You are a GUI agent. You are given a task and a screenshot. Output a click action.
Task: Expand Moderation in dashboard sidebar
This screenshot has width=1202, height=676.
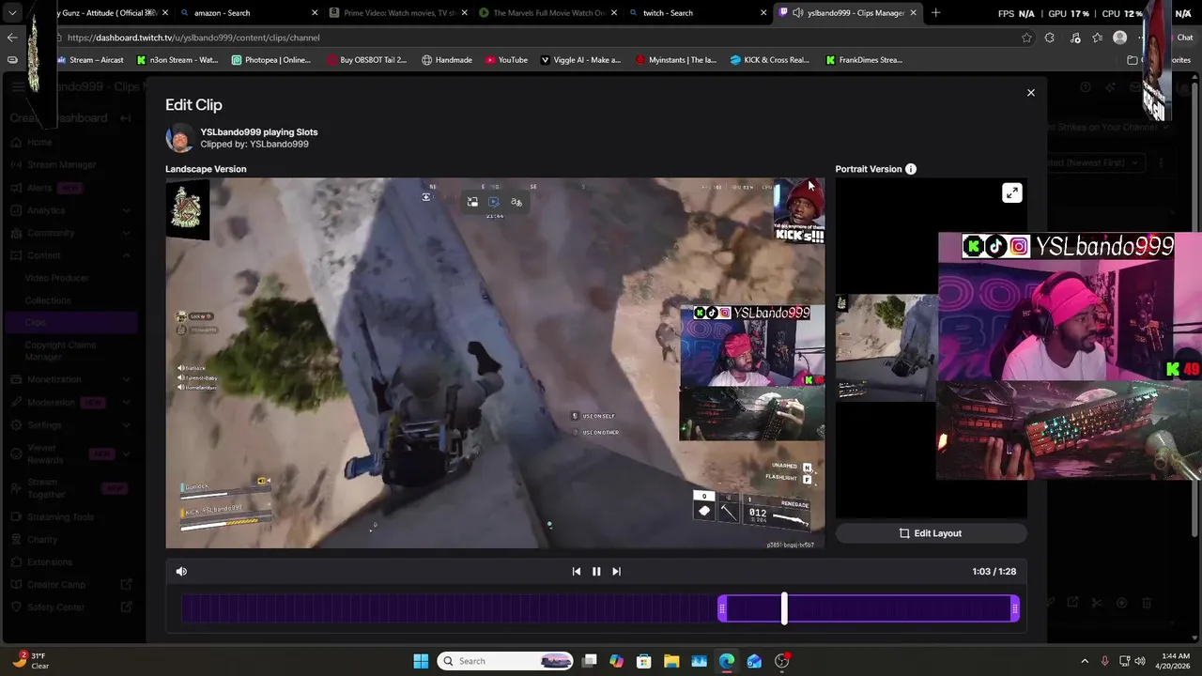point(127,402)
